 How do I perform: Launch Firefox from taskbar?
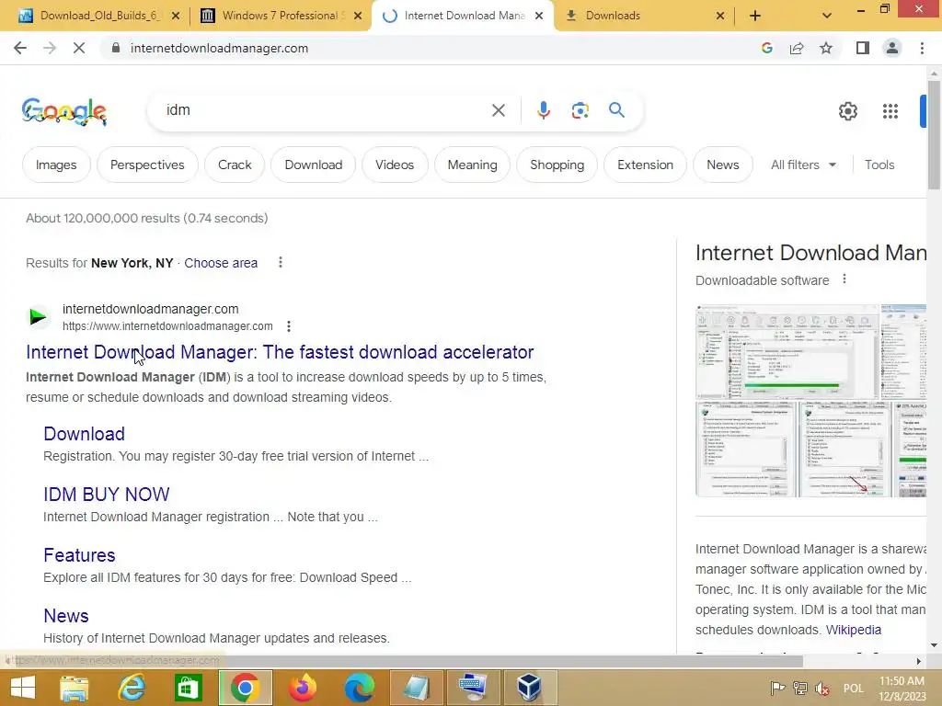click(302, 688)
